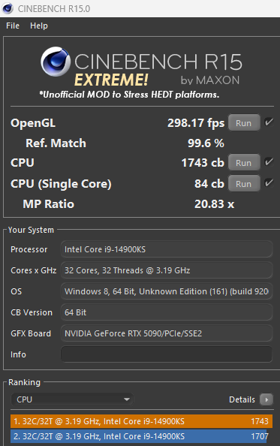Screen dimensions: 280x446
Task: Click the GFX Board field
Action: (167, 333)
